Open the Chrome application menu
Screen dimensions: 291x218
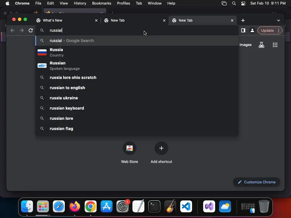(x=22, y=3)
